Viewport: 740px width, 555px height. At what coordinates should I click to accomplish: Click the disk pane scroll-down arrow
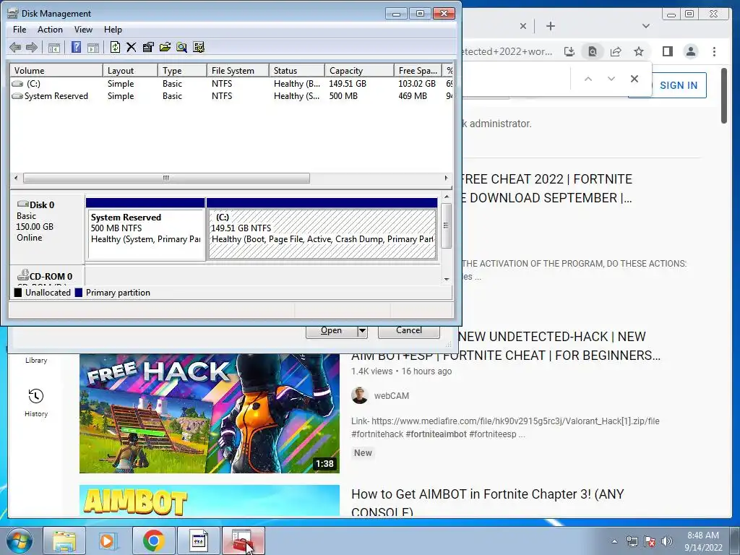[447, 280]
